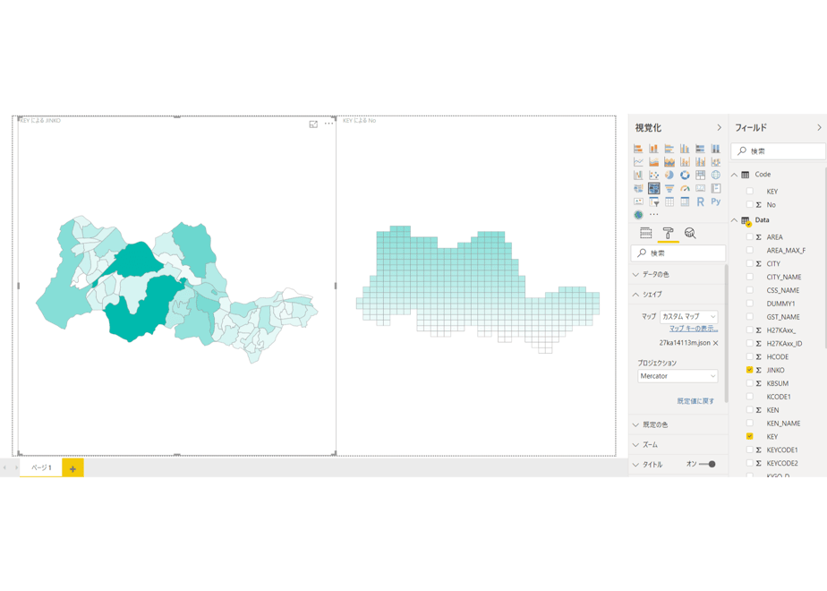Select the stacked bar chart visual
The width and height of the screenshot is (827, 591).
click(638, 149)
